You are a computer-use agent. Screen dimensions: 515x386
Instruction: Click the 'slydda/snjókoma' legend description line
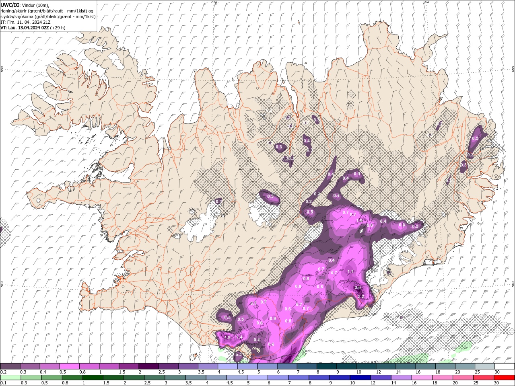(x=48, y=16)
